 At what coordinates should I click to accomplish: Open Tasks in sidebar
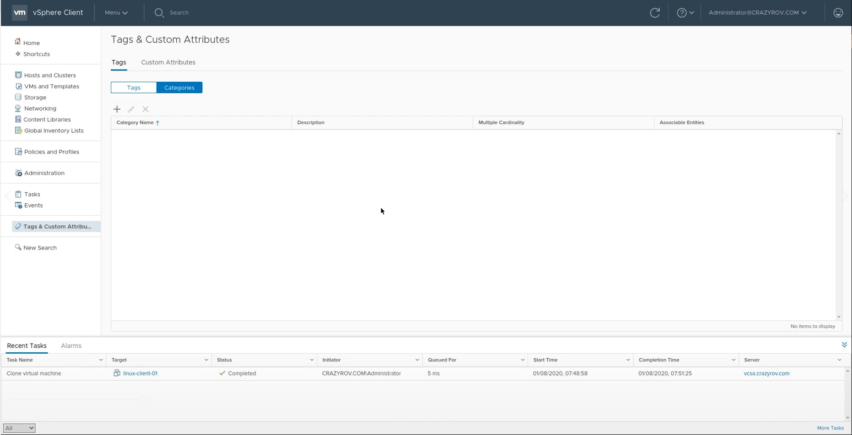click(32, 194)
